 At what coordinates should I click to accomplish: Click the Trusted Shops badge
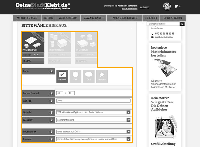pos(167,7)
